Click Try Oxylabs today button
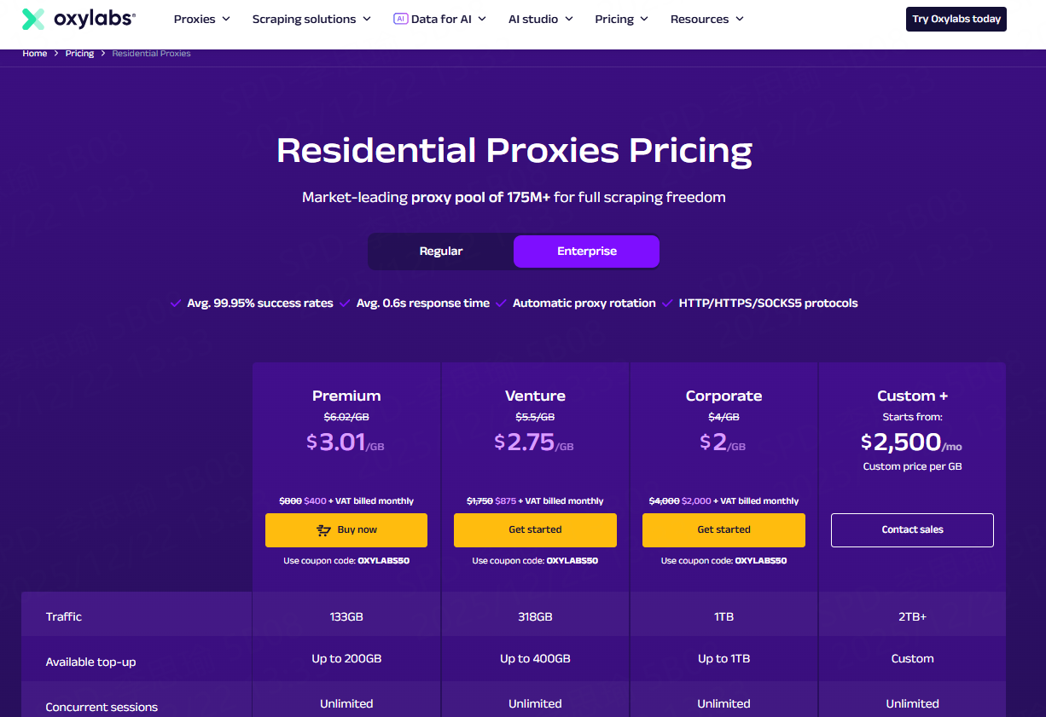The image size is (1046, 717). point(956,19)
